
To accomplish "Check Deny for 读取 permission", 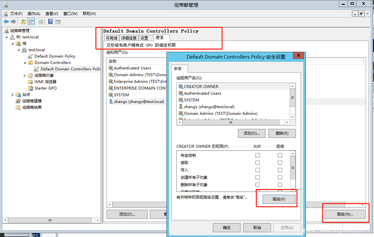I will (x=280, y=163).
